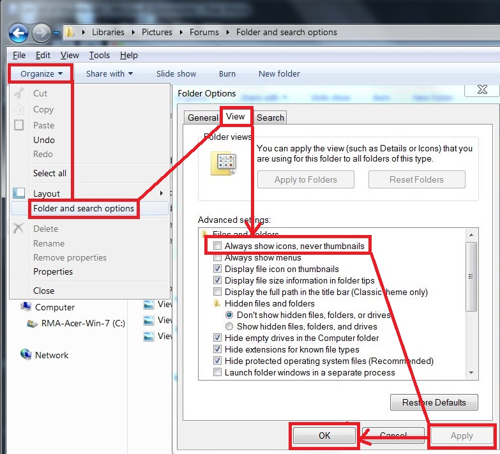Open the Share with dropdown
The width and height of the screenshot is (500, 454).
109,73
